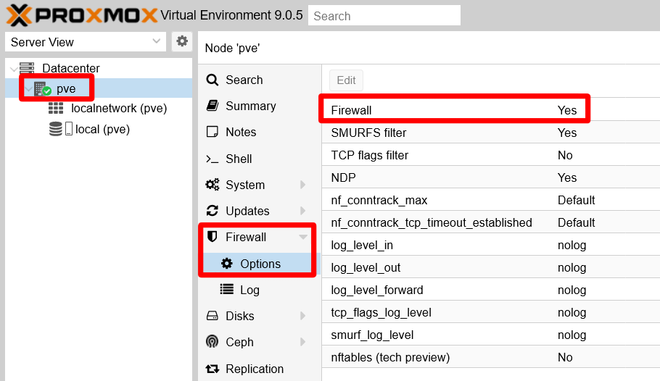Open the Shell menu item
660x381 pixels.
click(239, 159)
